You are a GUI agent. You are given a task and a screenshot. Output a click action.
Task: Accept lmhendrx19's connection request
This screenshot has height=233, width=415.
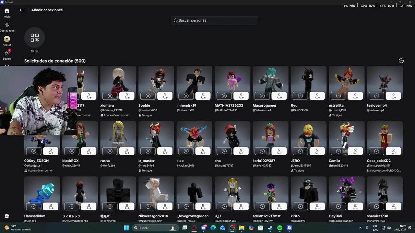203,96
